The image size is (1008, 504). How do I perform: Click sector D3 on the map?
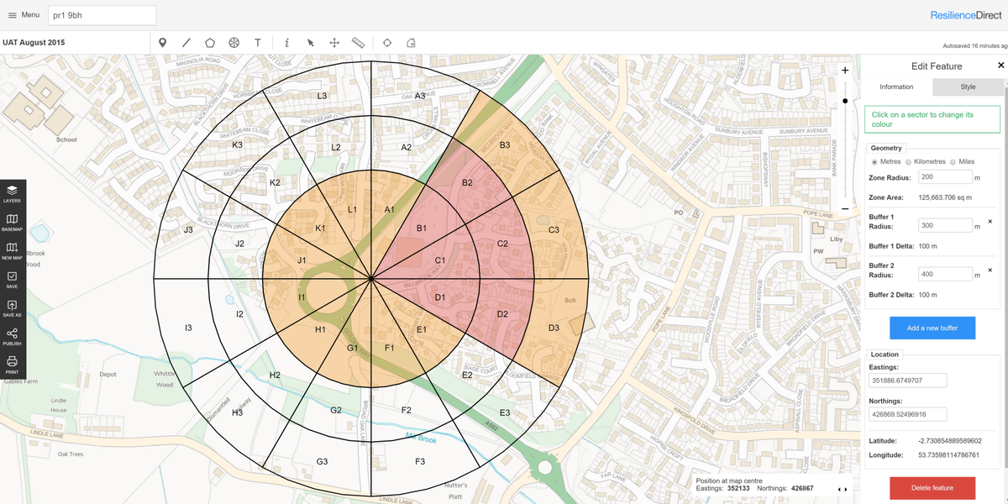pyautogui.click(x=554, y=328)
